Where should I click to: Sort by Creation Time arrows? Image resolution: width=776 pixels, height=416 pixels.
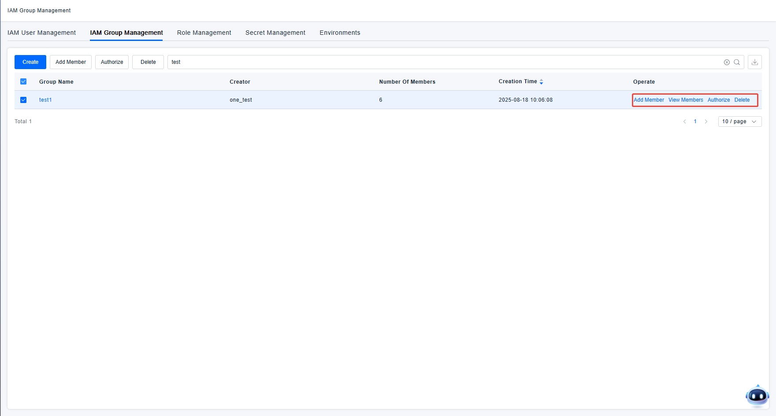tap(541, 82)
